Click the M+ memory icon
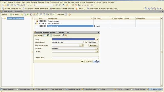The height and width of the screenshot is (92, 164). (x=85, y=5)
